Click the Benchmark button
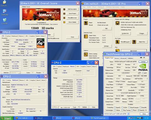Viewport: 151px width, 120px height. tap(134, 51)
